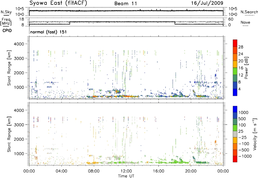Click the '08:00' time tick label

94,171
